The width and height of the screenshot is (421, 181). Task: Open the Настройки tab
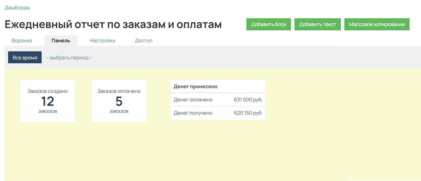pos(102,41)
